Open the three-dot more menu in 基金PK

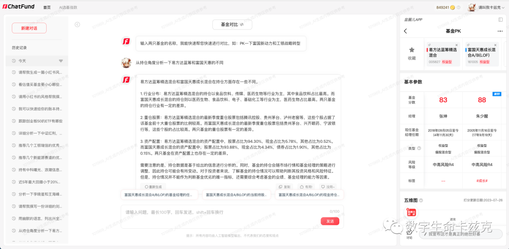pos(500,31)
